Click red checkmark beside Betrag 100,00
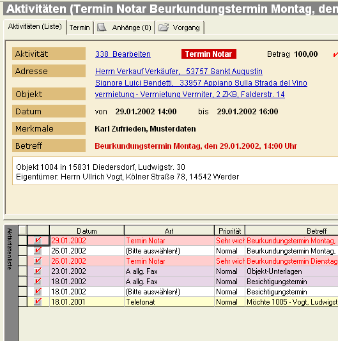This screenshot has height=341, width=338. pyautogui.click(x=335, y=54)
